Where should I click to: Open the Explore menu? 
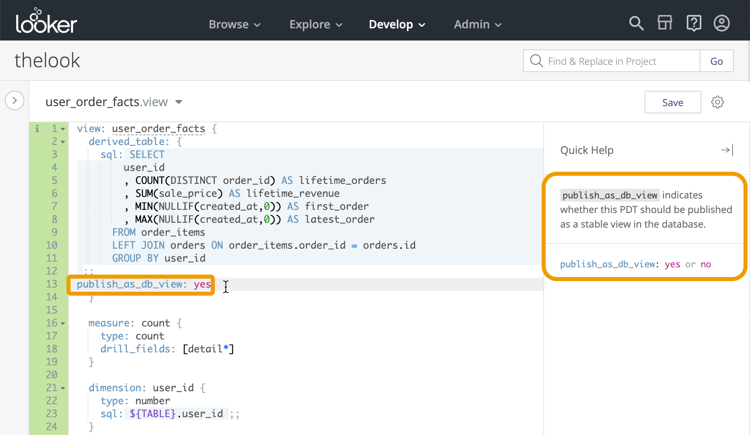[x=315, y=24]
